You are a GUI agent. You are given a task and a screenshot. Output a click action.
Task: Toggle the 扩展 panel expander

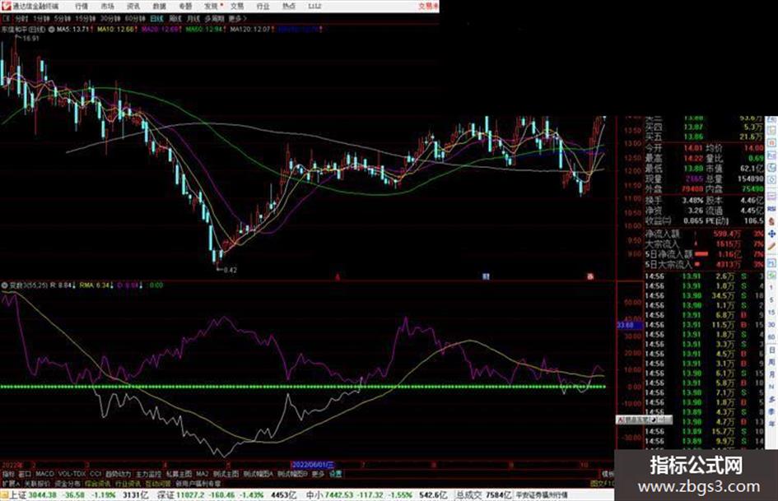11,483
